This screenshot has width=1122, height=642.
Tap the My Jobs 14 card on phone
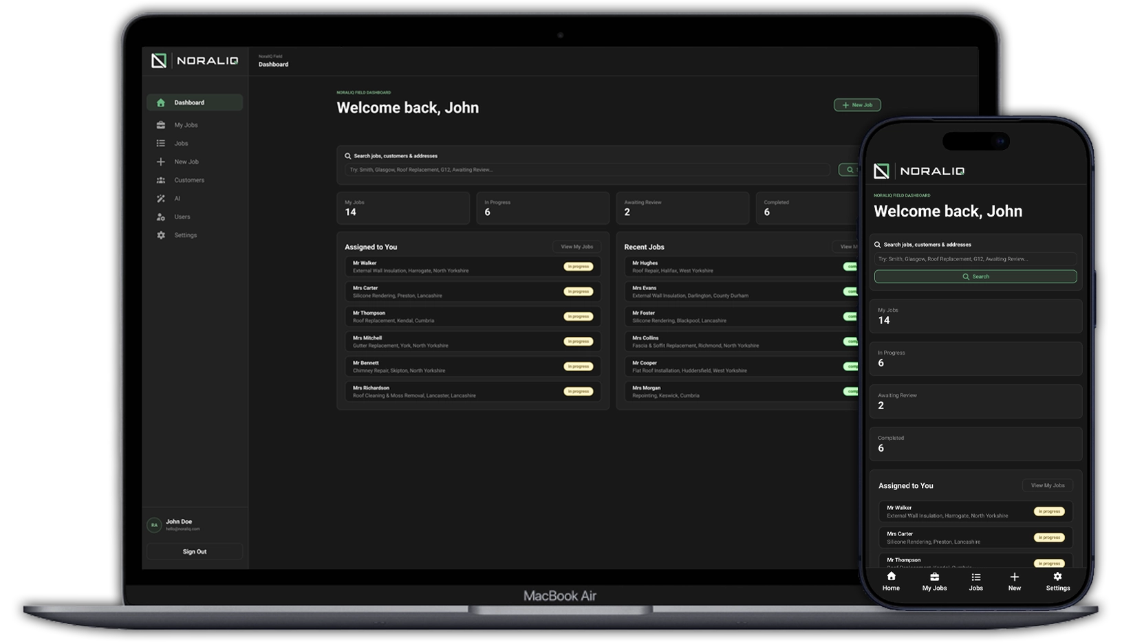click(975, 316)
